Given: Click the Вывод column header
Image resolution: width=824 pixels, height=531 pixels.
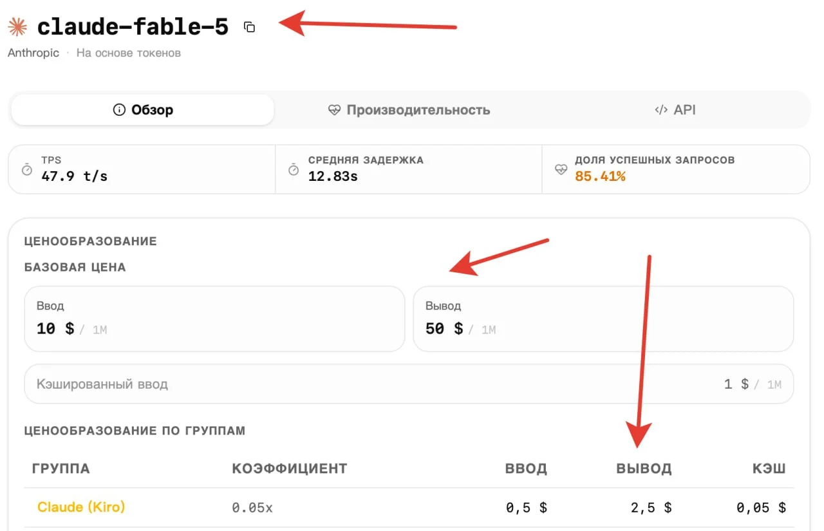Looking at the screenshot, I should pyautogui.click(x=644, y=469).
